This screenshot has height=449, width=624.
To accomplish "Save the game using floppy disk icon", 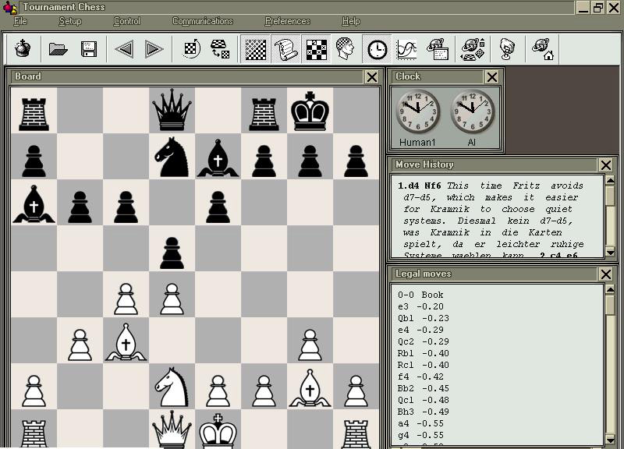I will [x=89, y=49].
